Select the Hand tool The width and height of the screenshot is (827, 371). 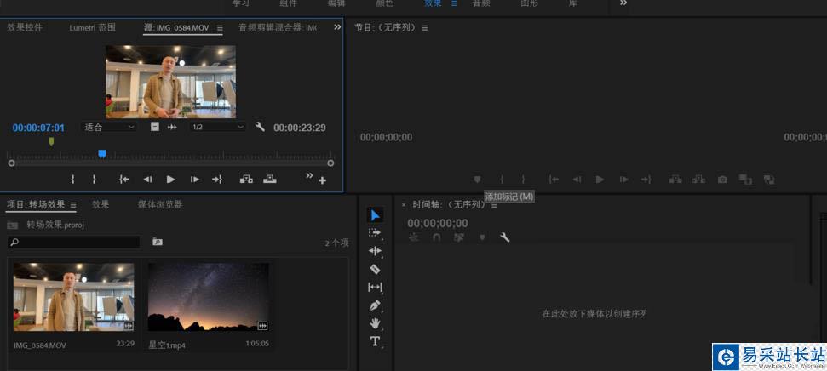375,323
